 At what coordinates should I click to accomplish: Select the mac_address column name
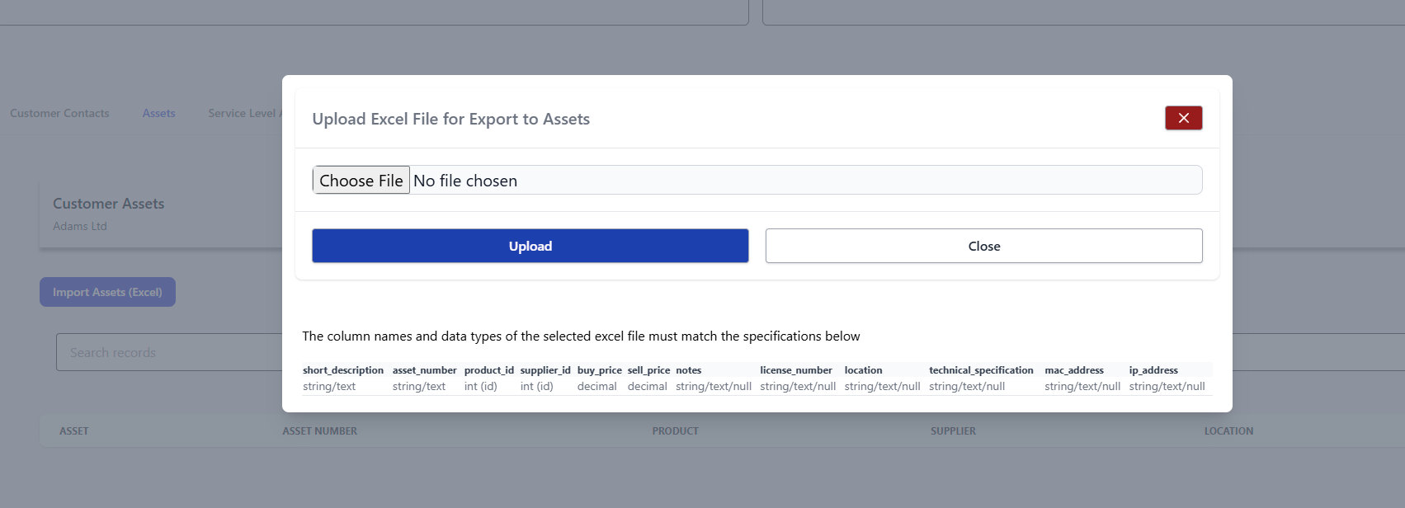coord(1074,370)
